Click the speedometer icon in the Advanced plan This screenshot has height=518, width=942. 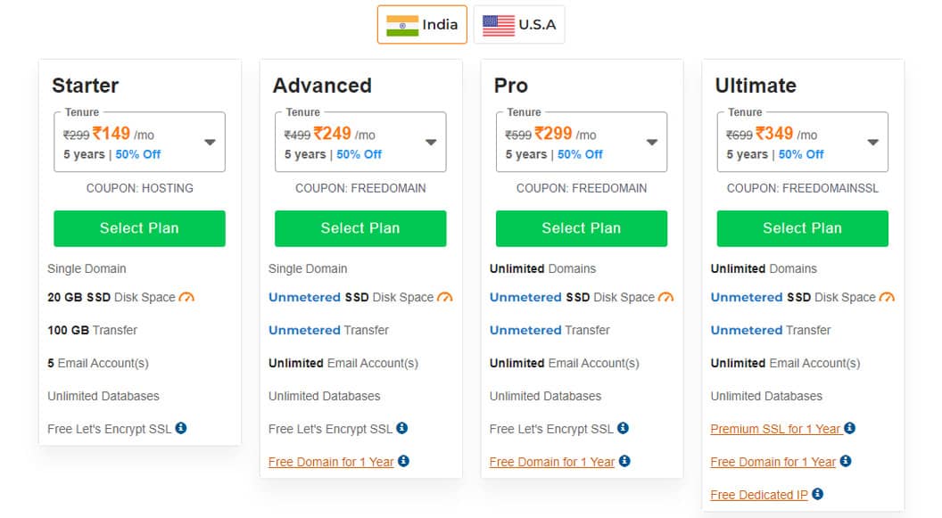[445, 297]
